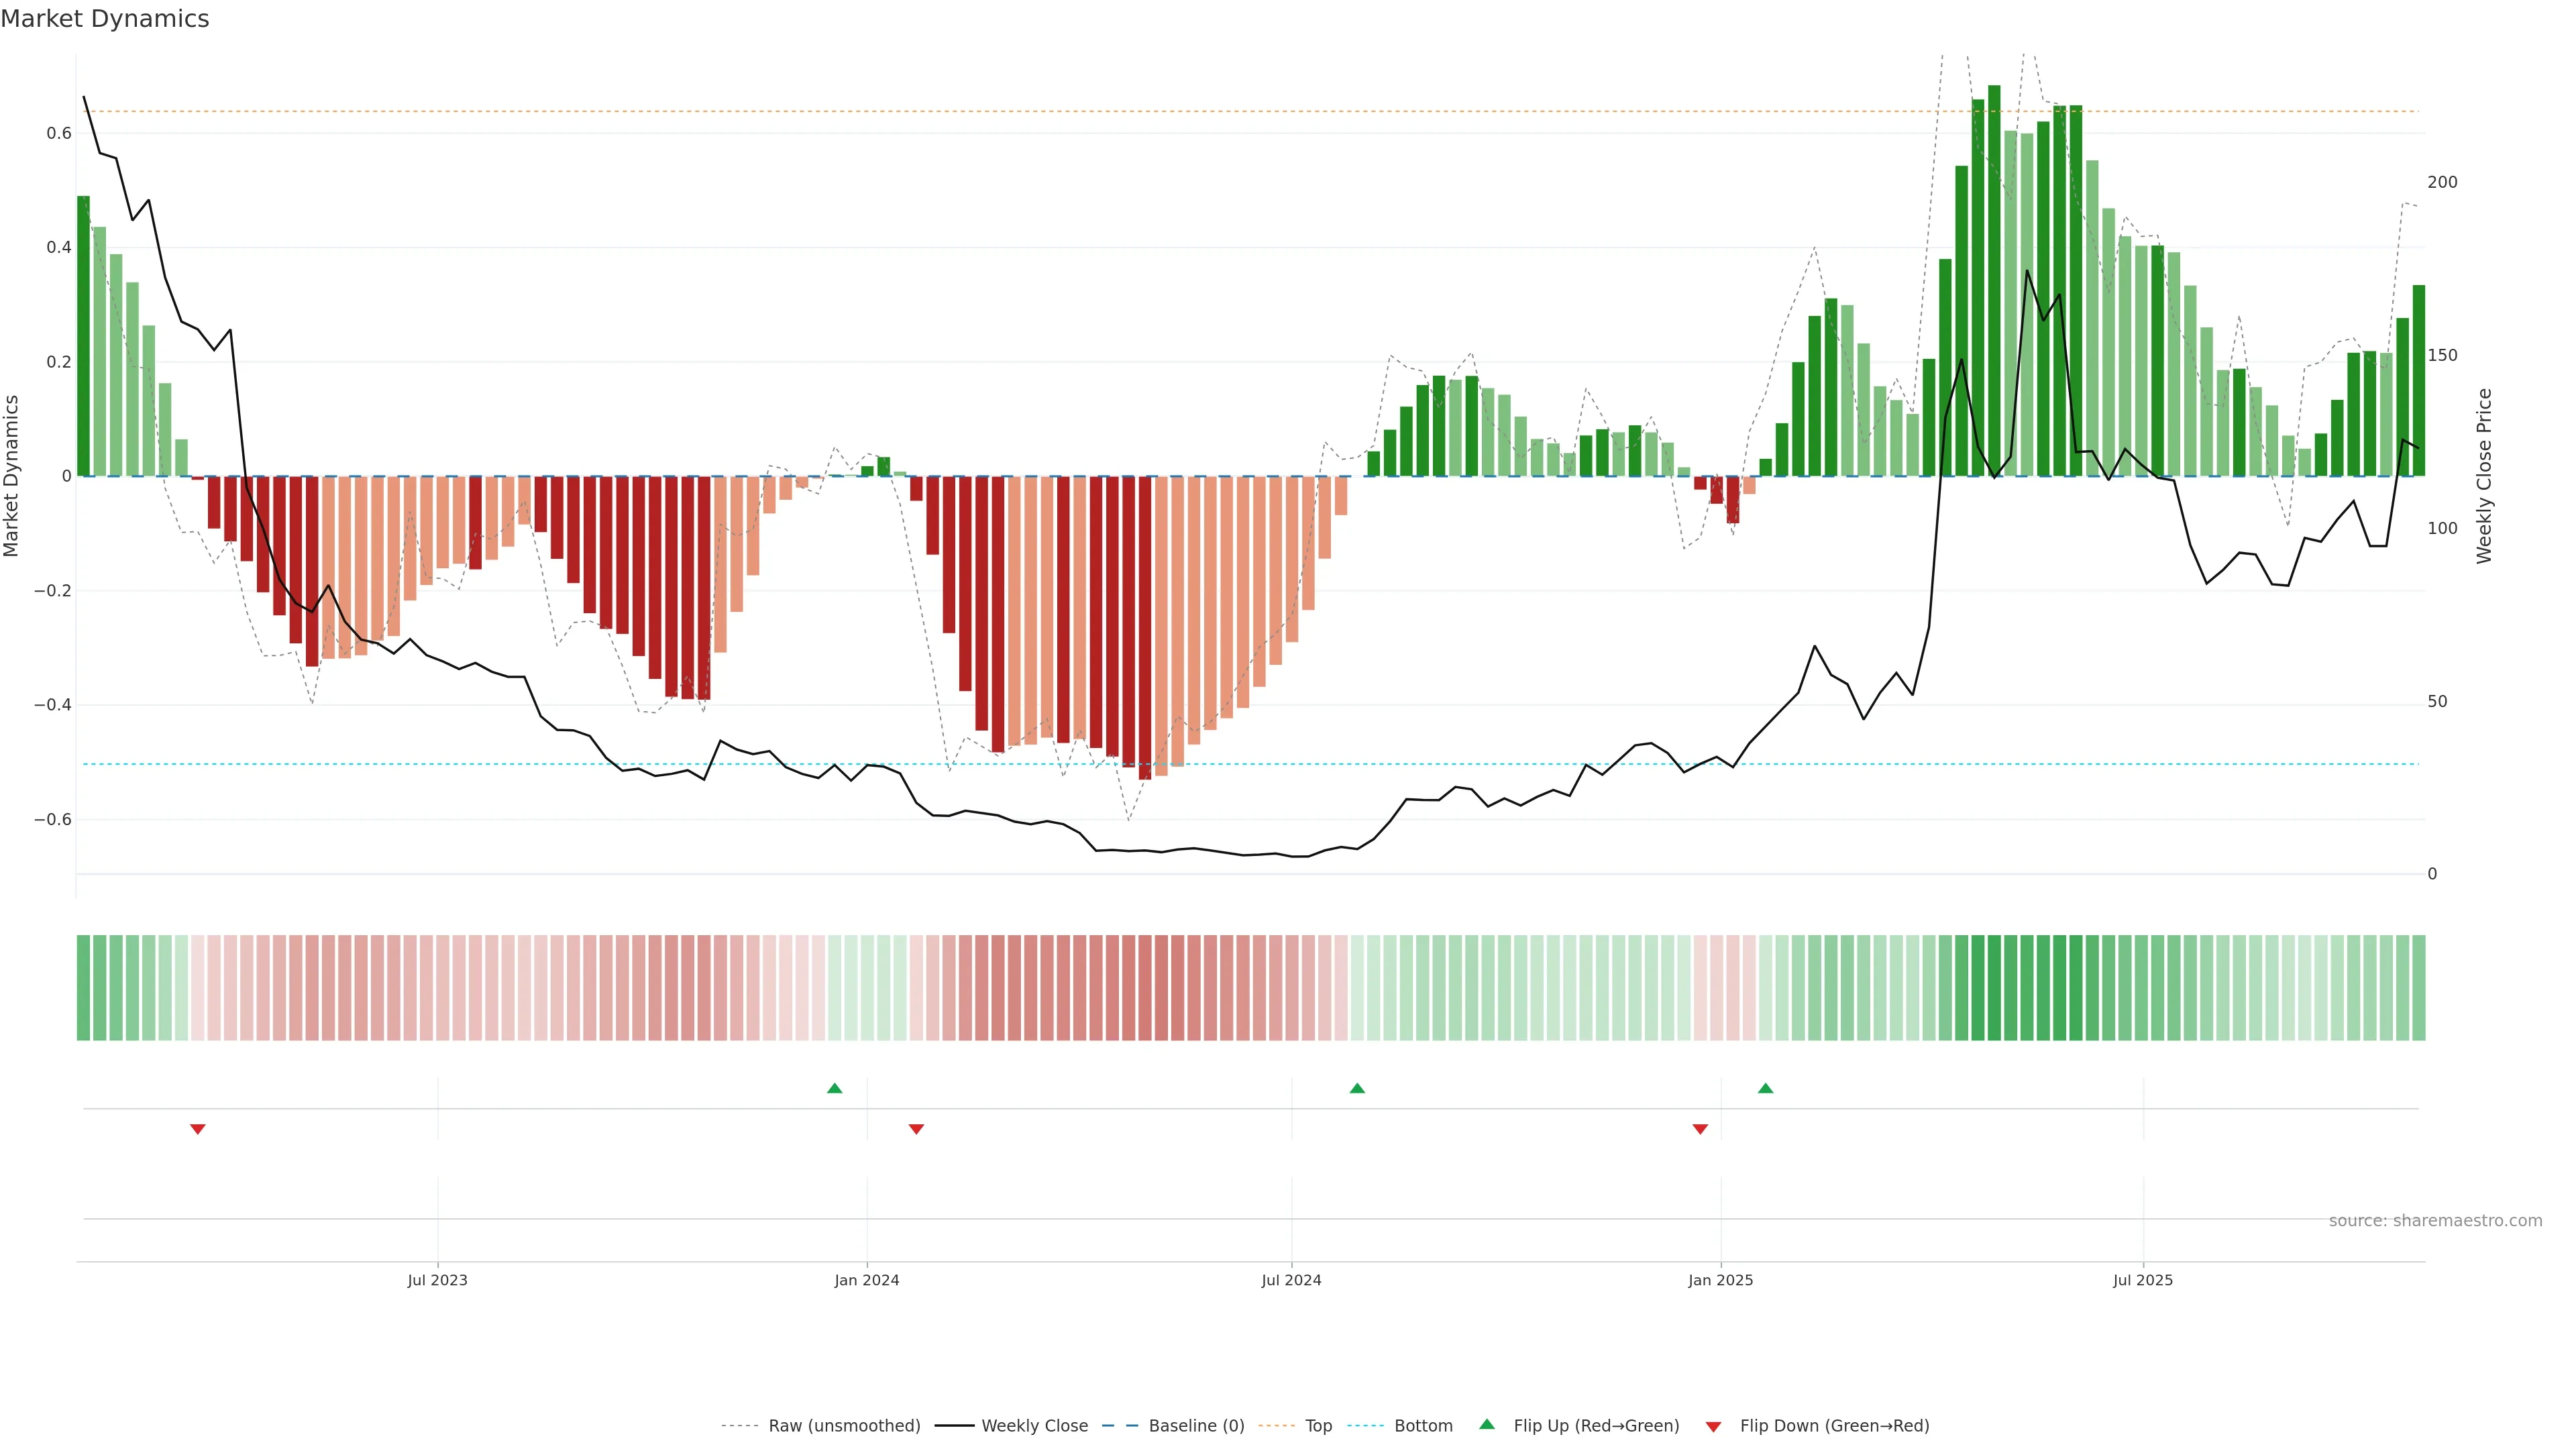2576x1449 pixels.
Task: Click the green flip-up triangle after Jan 2025
Action: (x=1766, y=1088)
